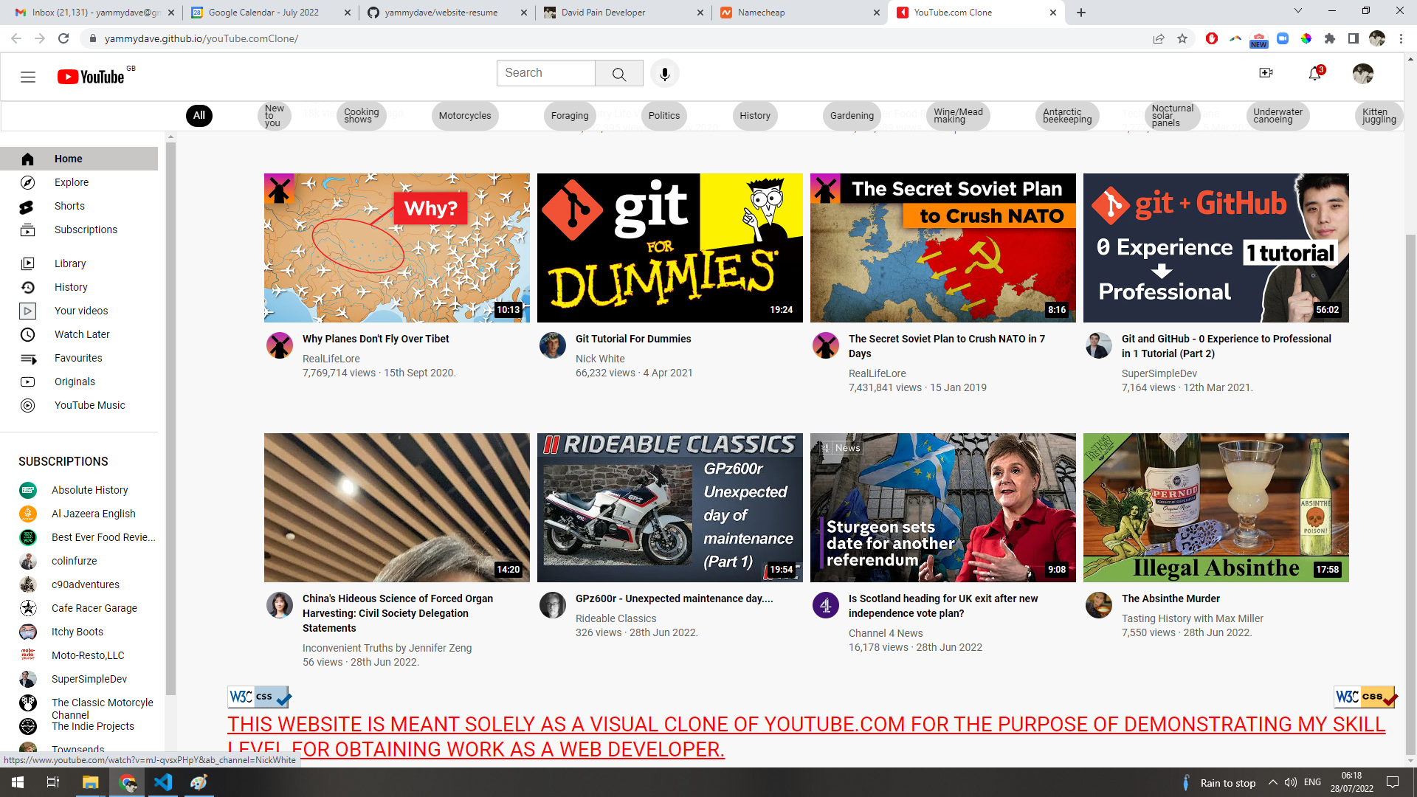Switch to the Namecheap tab
1417x797 pixels.
[800, 13]
